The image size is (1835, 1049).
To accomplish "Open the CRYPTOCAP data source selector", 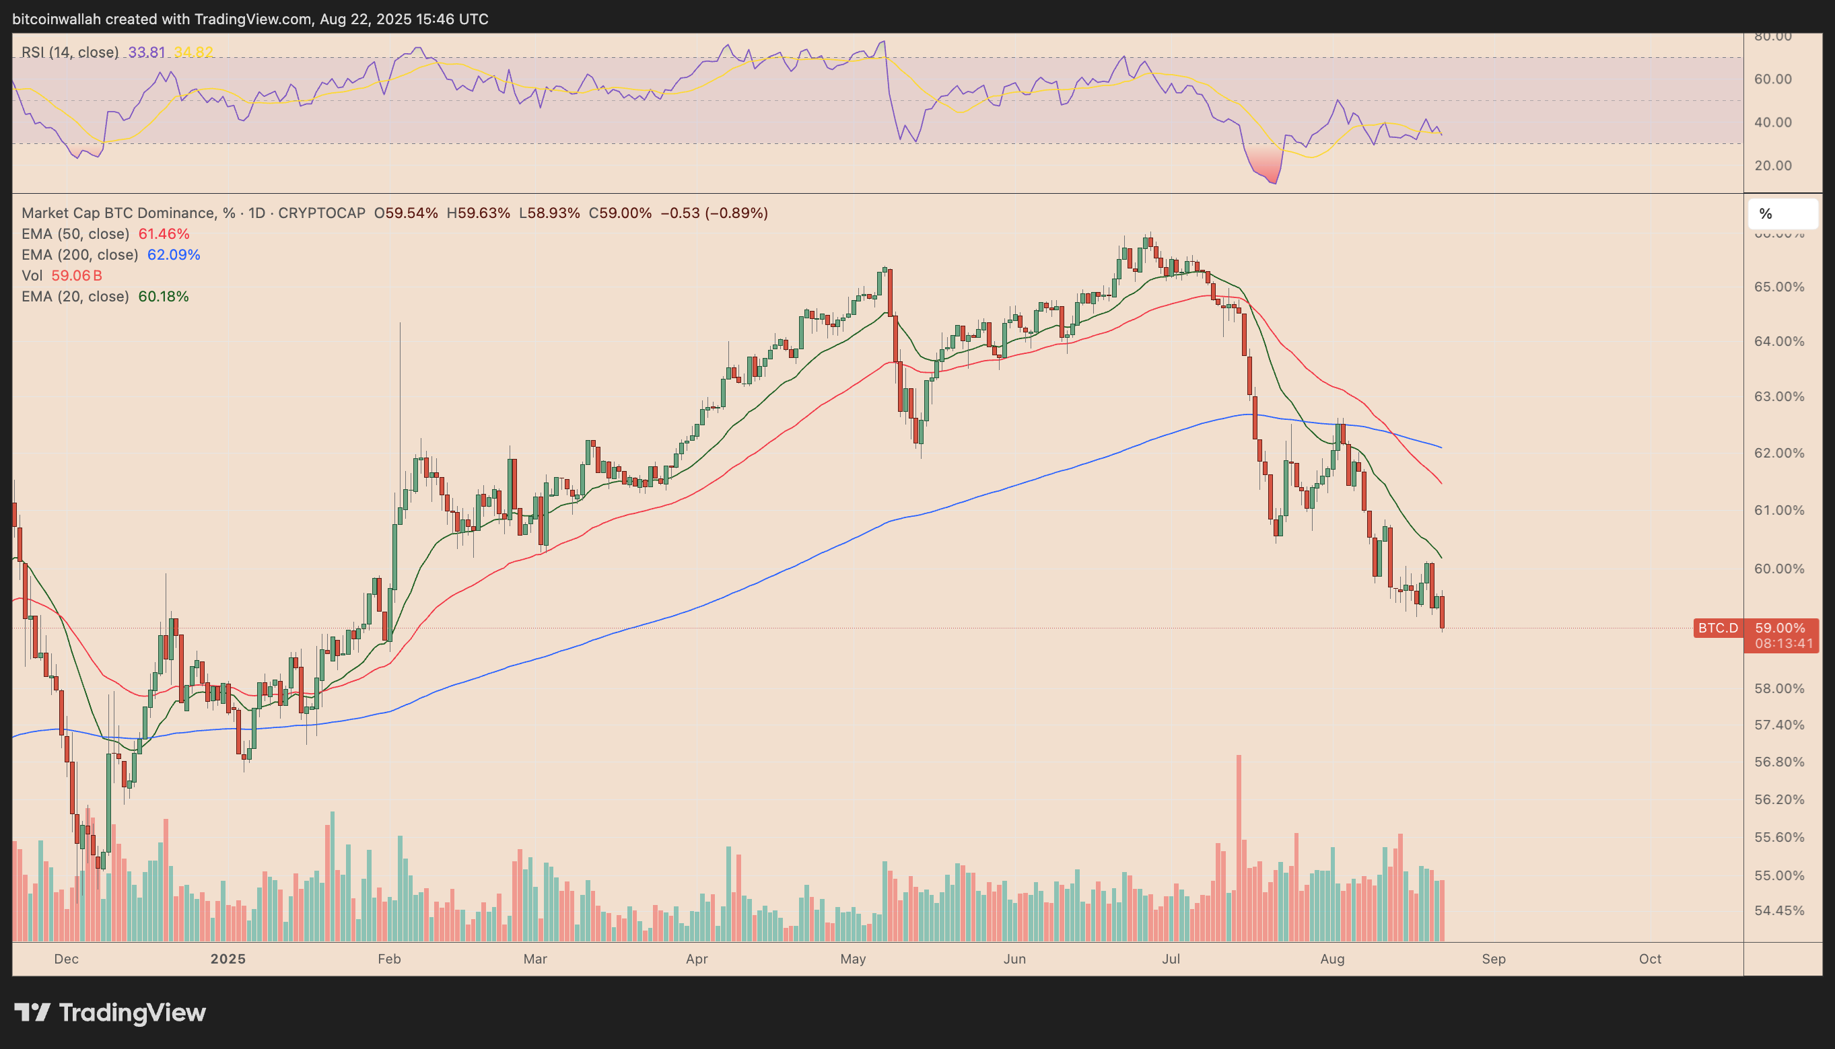I will (x=324, y=213).
